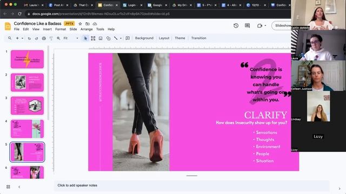Viewport: 346px width, 194px height.
Task: Click the insert image icon
Action: 101,38
